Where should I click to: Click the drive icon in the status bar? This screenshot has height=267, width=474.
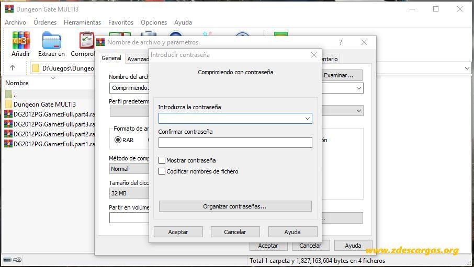click(x=7, y=260)
